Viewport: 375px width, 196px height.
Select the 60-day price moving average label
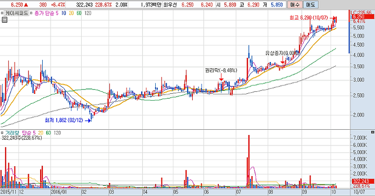click(x=79, y=13)
